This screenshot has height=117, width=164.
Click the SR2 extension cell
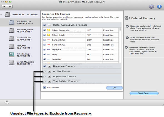coord(94,54)
